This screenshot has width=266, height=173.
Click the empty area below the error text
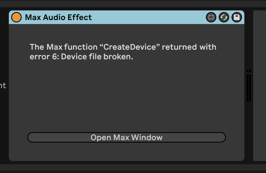126,96
